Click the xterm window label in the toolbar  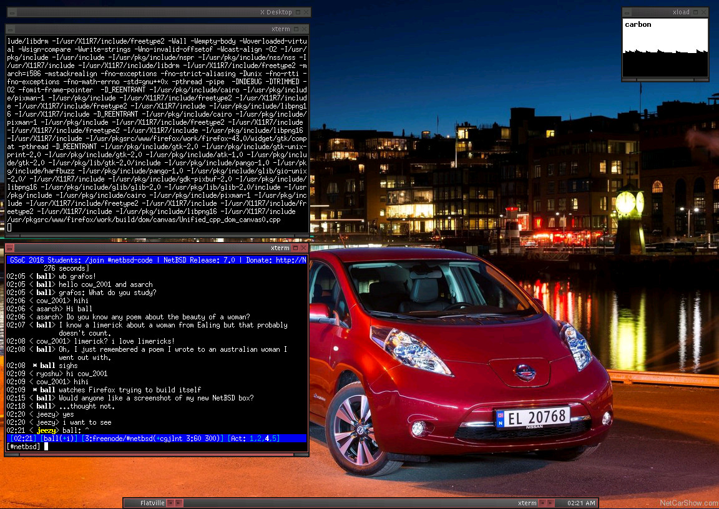pos(527,503)
